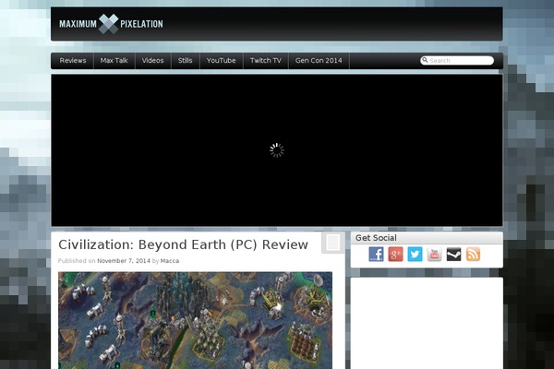554x369 pixels.
Task: Click the Maximum Pixelation logo
Action: pyautogui.click(x=111, y=24)
